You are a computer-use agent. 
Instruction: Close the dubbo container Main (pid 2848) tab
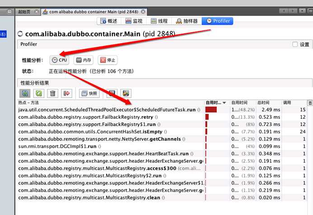[143, 12]
